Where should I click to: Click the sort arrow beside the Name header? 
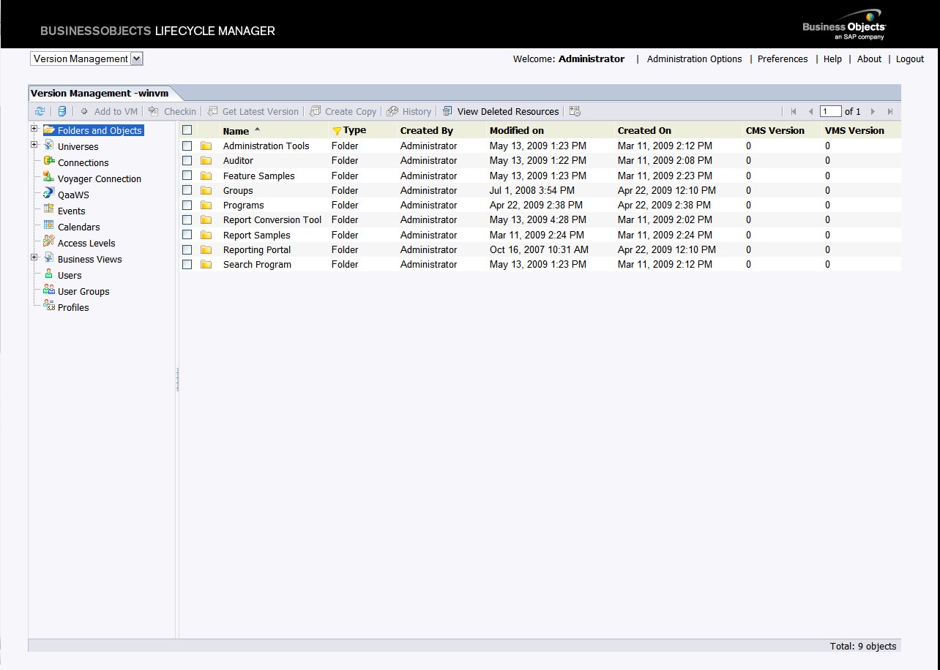click(257, 129)
